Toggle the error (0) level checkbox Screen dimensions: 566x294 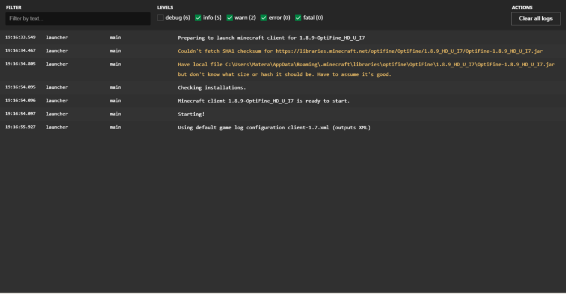(264, 18)
